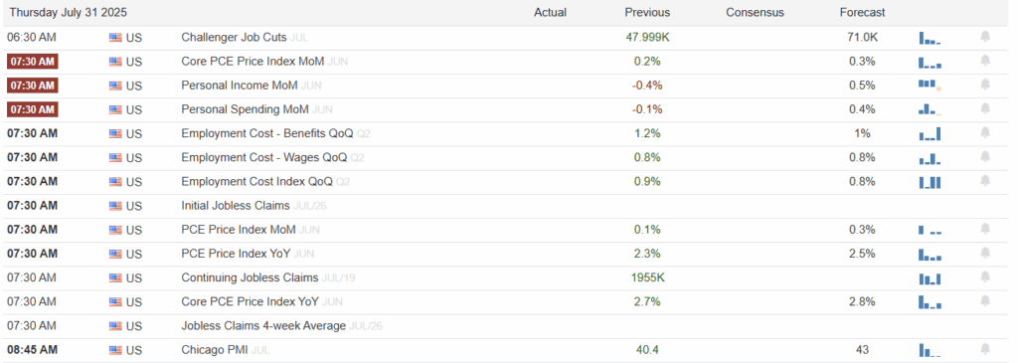Click the US flag next to Initial Jobless Claims
This screenshot has height=363, width=1018.
point(115,206)
